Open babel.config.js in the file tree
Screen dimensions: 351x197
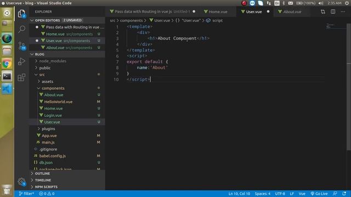click(67, 156)
